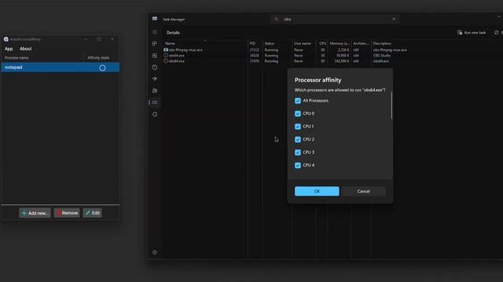The width and height of the screenshot is (503, 282).
Task: Sort by the CPU column header
Action: (322, 43)
